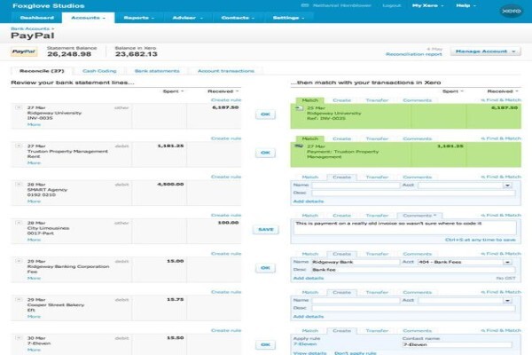Image resolution: width=532 pixels, height=355 pixels.
Task: Open the Settings menu
Action: point(288,18)
